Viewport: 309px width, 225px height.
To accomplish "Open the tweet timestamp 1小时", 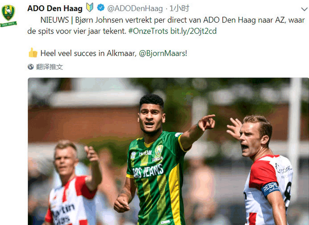I will pos(180,8).
